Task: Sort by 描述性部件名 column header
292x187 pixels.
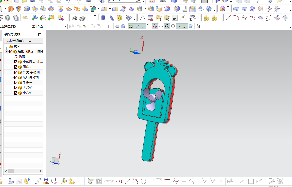Action: click(23, 41)
